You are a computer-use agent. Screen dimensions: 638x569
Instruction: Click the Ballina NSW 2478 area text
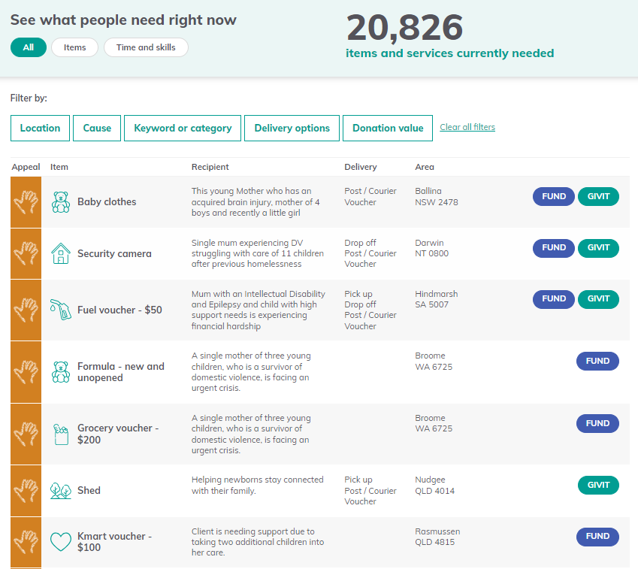tap(437, 197)
